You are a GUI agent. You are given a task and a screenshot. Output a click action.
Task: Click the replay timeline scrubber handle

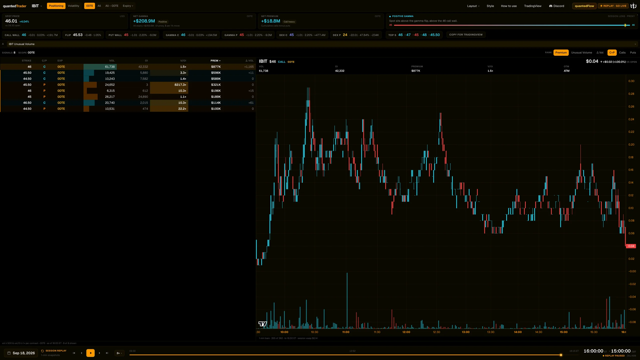tap(561, 355)
